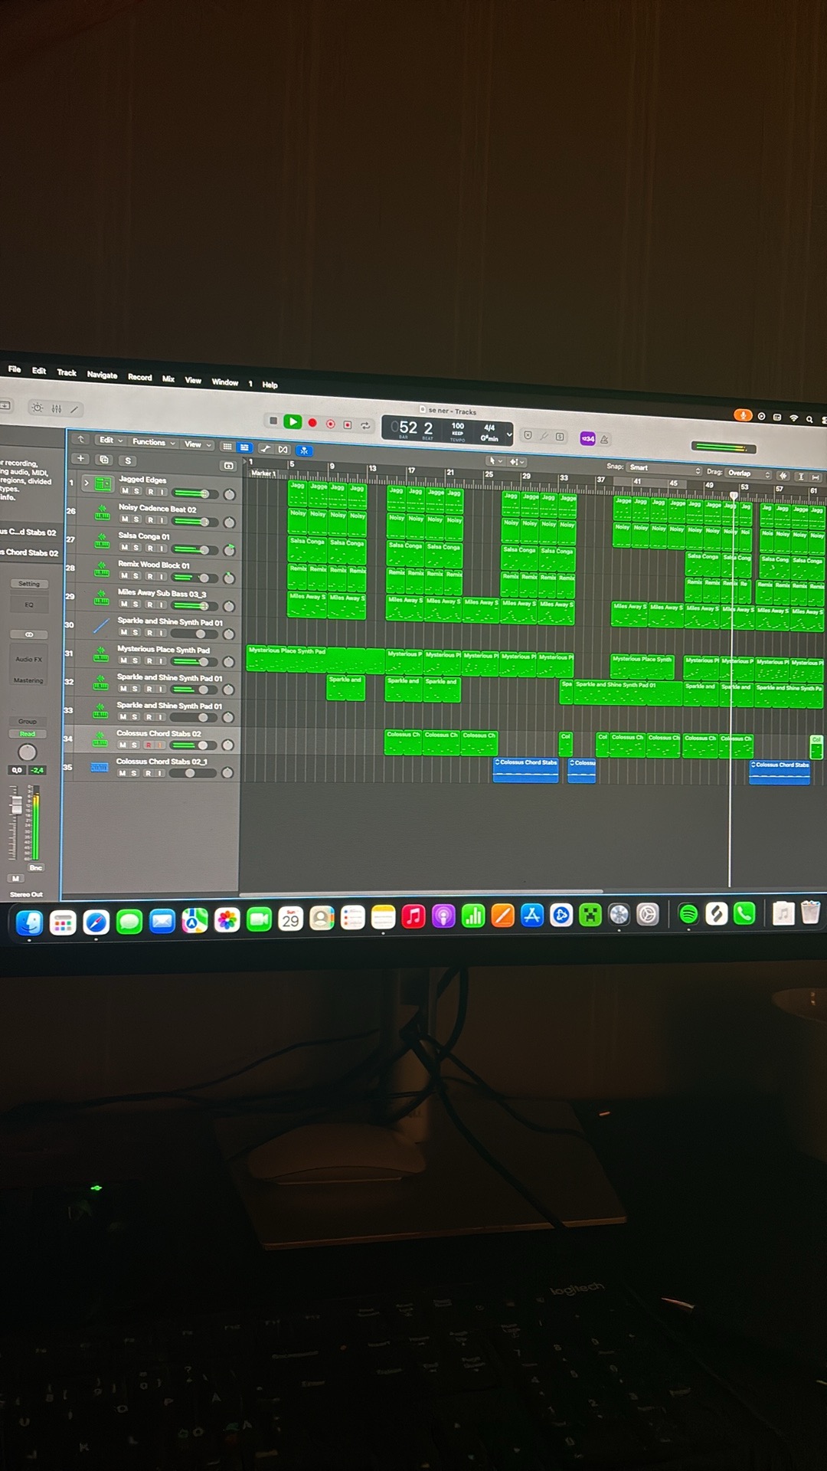Click the waveform zoom icon
The image size is (827, 1471).
783,476
